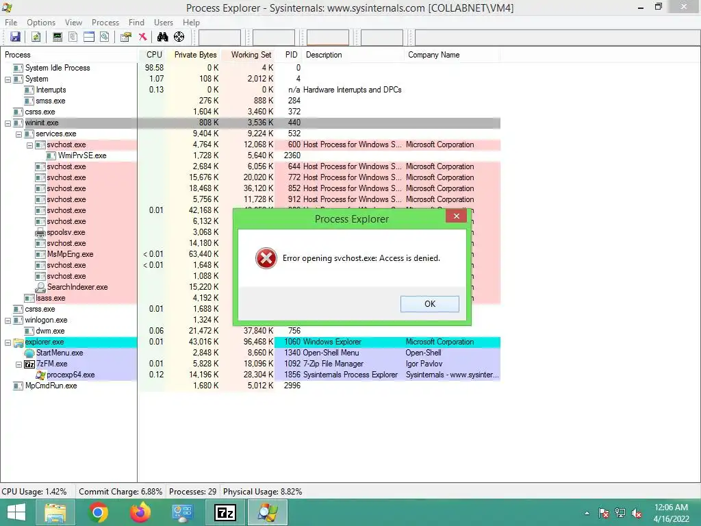
Task: Select the lsass.exe process
Action: pyautogui.click(x=51, y=298)
